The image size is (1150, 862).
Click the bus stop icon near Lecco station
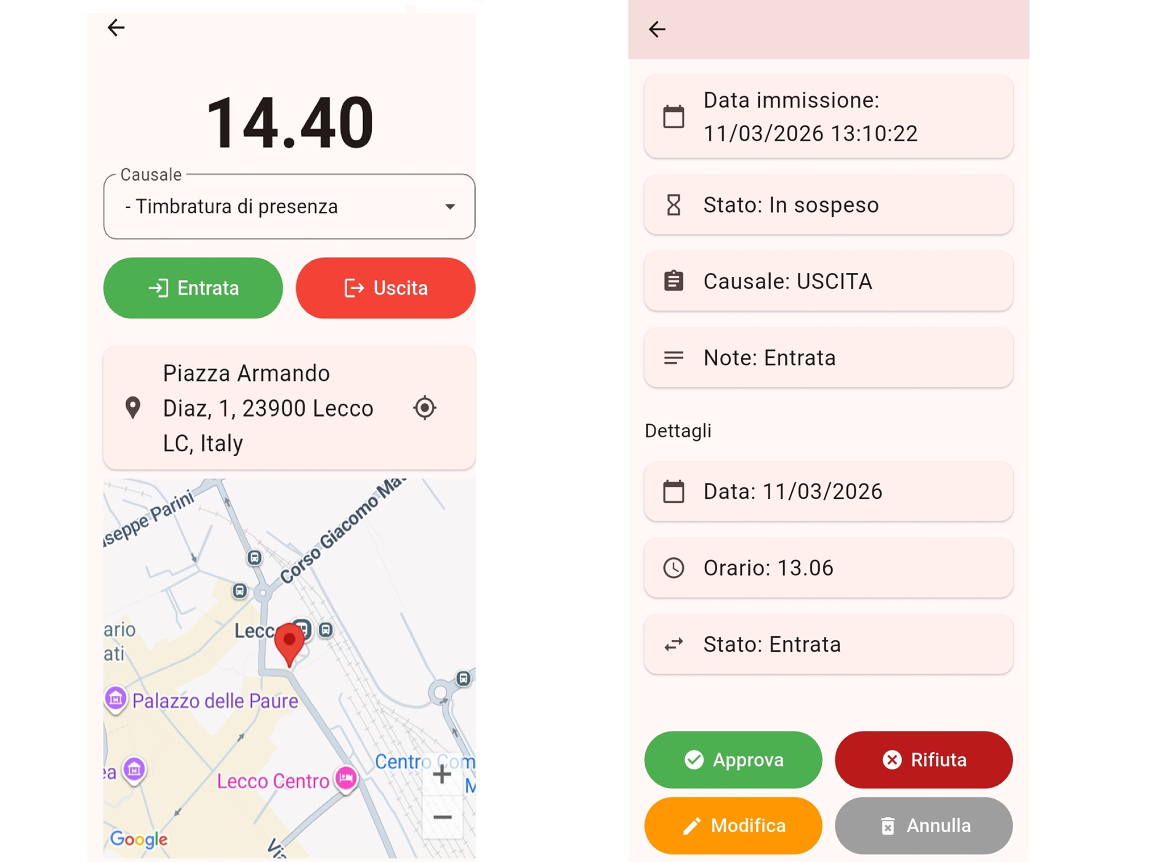(325, 630)
